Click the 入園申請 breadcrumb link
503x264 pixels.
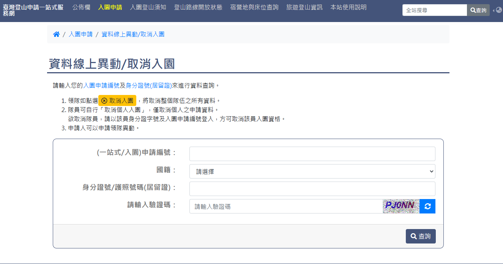coord(80,34)
